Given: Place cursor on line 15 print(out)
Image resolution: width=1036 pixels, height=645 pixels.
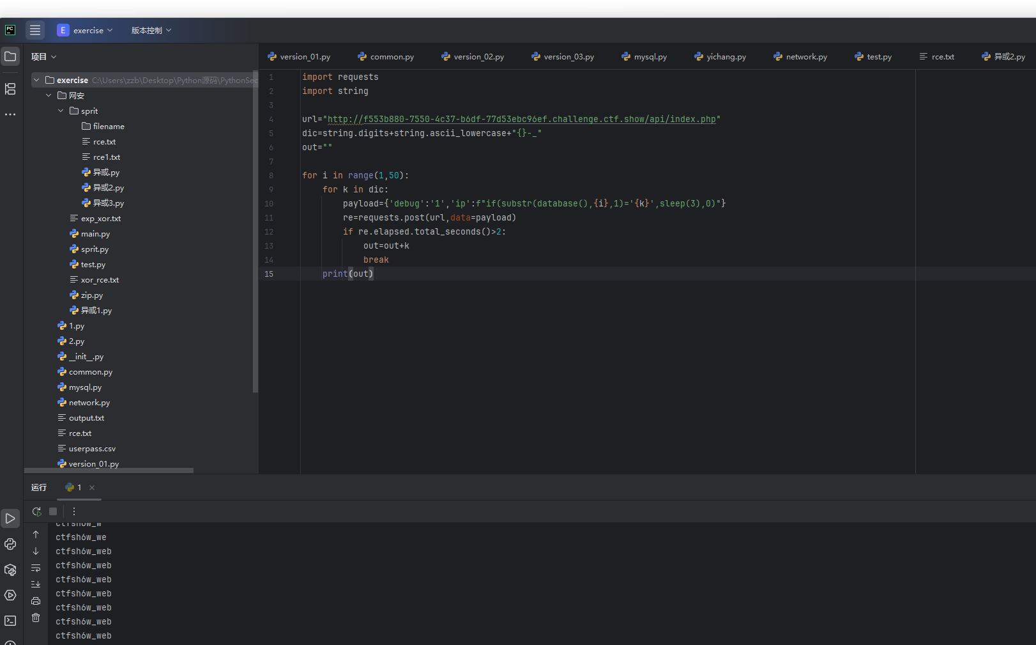Looking at the screenshot, I should [x=348, y=274].
